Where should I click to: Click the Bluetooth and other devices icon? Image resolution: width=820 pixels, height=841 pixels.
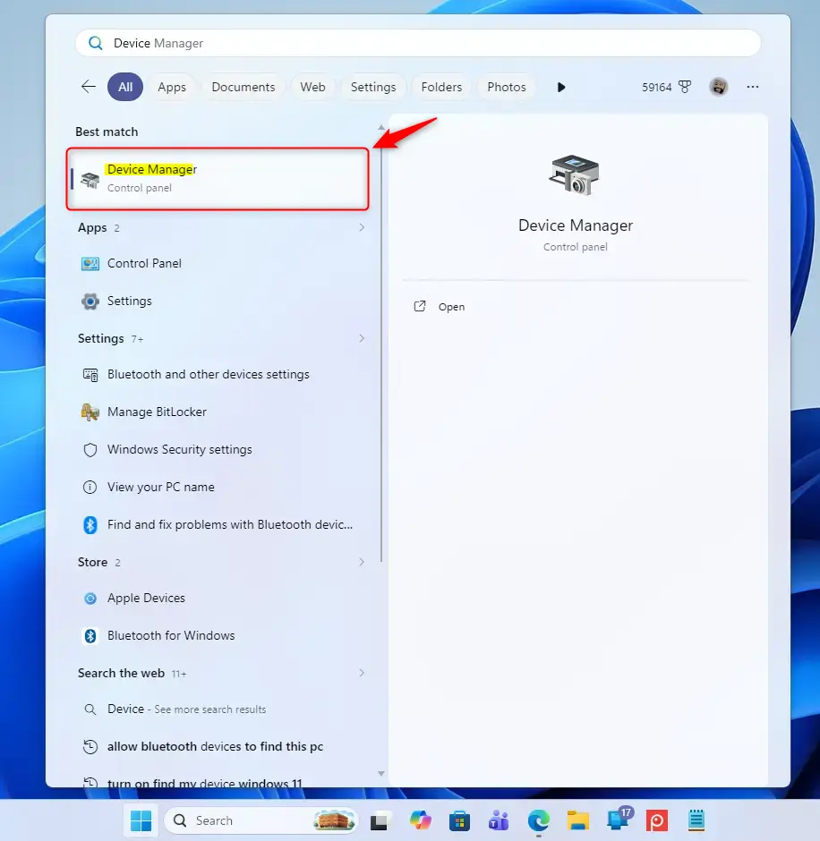(90, 374)
